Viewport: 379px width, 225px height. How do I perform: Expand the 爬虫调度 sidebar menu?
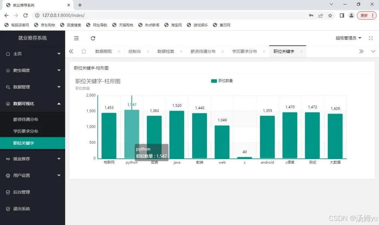(32, 70)
